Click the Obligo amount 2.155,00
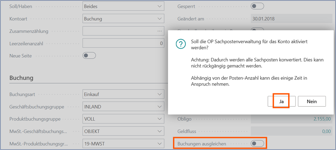Screen dimensions: 336x150 (322, 119)
